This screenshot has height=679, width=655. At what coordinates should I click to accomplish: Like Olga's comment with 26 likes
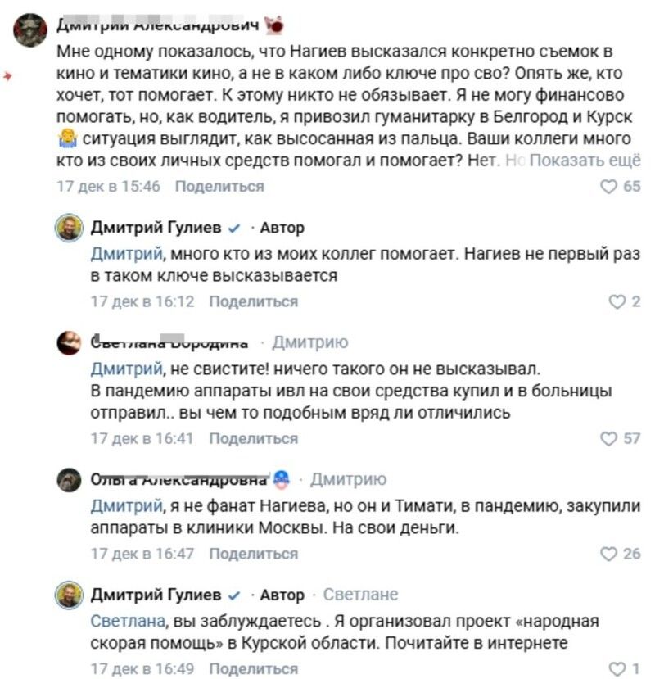pos(608,554)
